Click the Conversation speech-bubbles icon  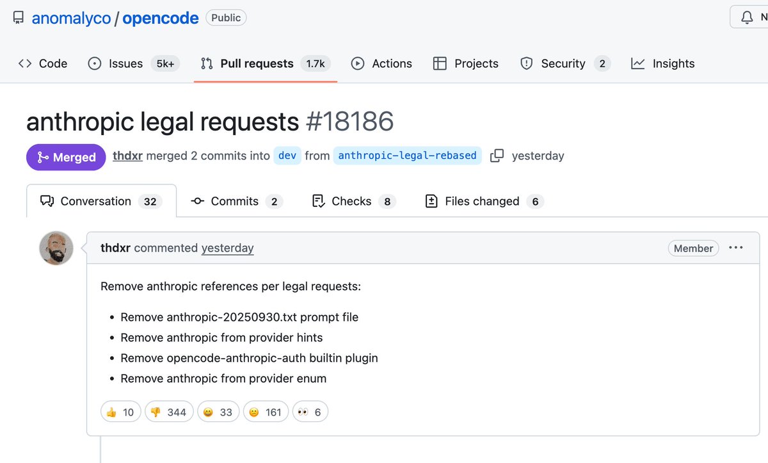click(x=47, y=201)
